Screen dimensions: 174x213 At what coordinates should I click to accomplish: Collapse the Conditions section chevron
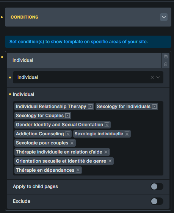(x=164, y=17)
